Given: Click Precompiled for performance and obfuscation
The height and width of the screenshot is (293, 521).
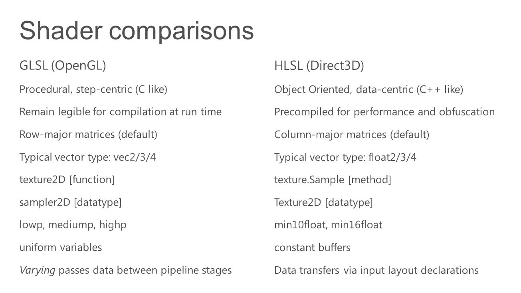Looking at the screenshot, I should [384, 112].
